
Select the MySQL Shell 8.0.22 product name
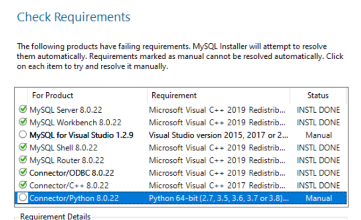pyautogui.click(x=64, y=148)
